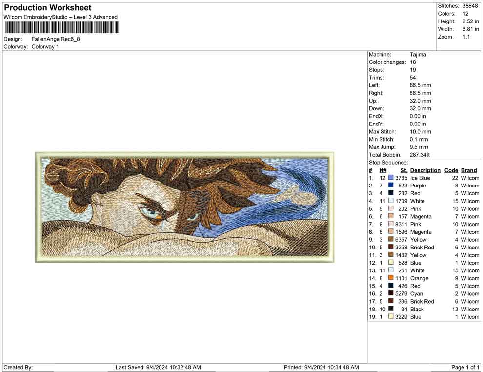Click the Cyan 5279 thread swatch
The height and width of the screenshot is (372, 483).
click(391, 293)
